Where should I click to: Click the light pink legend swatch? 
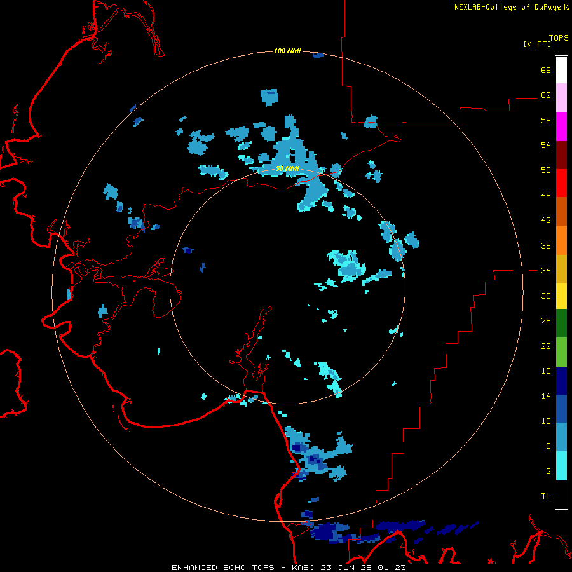pos(561,98)
